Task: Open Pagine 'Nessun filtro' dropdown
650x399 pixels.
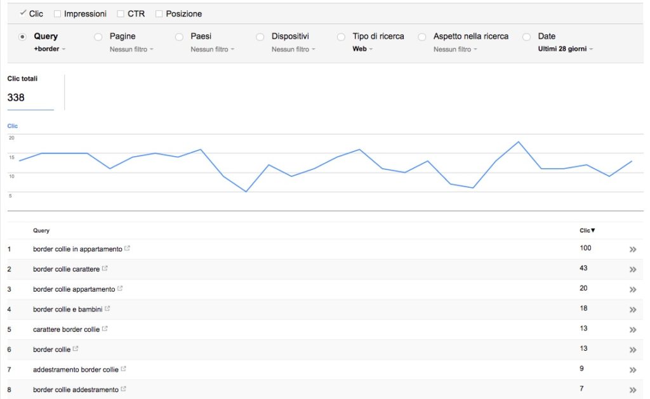Action: 131,49
